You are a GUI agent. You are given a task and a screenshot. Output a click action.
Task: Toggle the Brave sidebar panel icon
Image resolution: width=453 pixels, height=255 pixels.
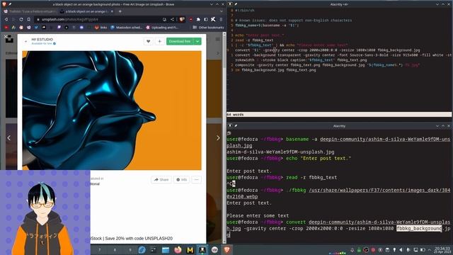point(206,19)
